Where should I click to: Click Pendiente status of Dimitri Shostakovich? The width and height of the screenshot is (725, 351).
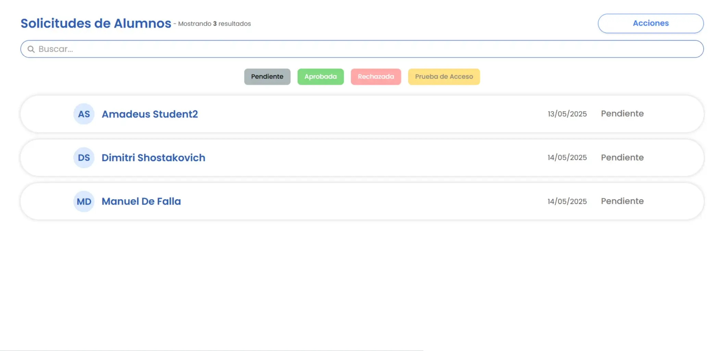pyautogui.click(x=622, y=158)
